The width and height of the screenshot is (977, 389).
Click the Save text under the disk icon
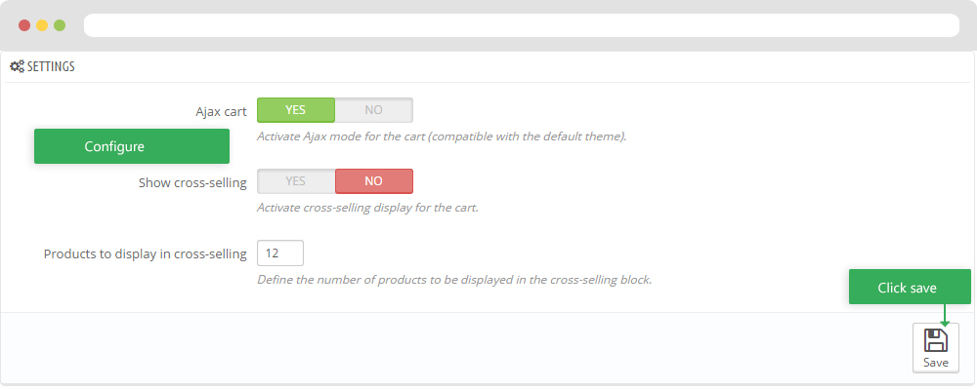tap(936, 363)
